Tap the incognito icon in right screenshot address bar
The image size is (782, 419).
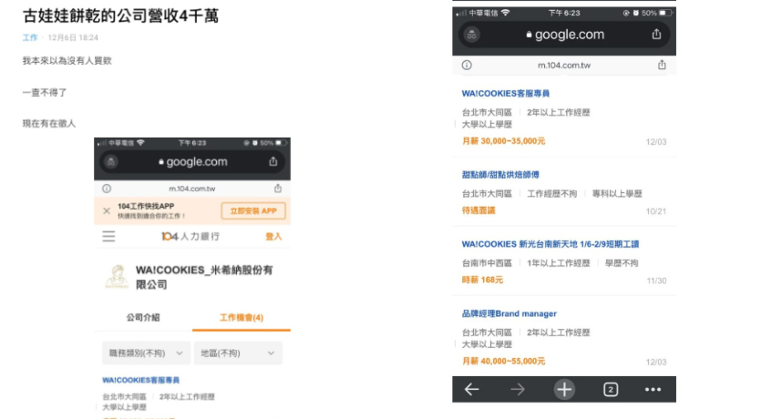[472, 35]
